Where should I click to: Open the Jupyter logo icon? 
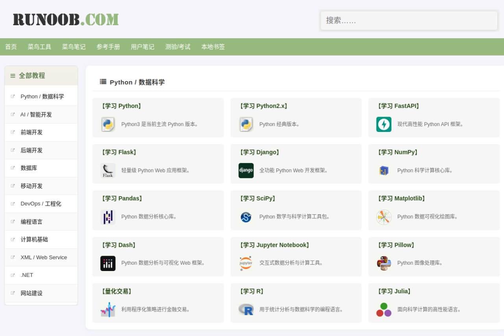point(246,264)
